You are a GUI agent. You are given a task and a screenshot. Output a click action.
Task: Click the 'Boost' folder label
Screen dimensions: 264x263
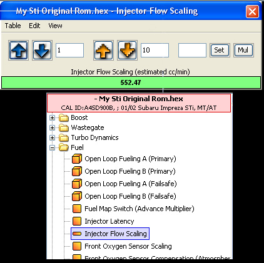click(x=79, y=117)
